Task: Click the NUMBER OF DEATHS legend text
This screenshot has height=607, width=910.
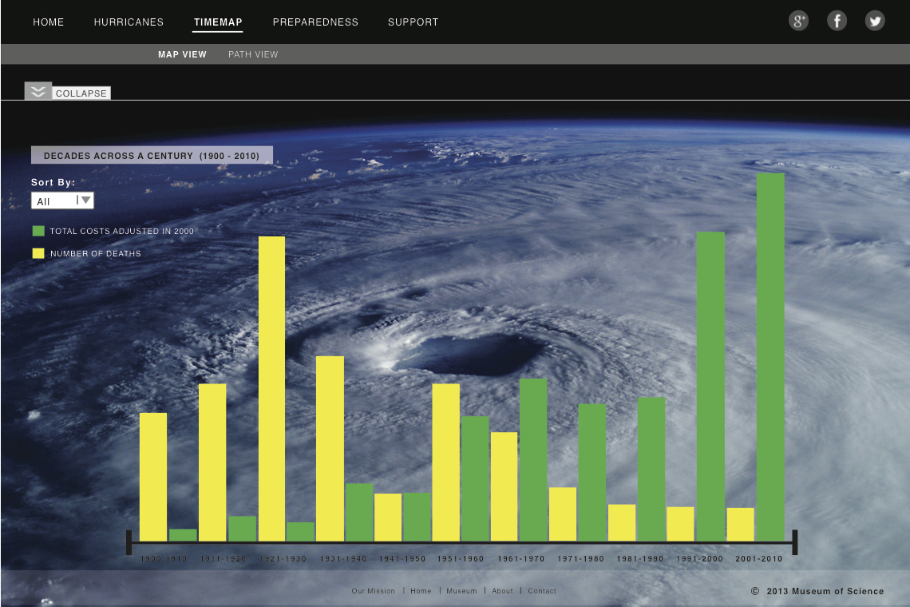Action: pos(96,254)
